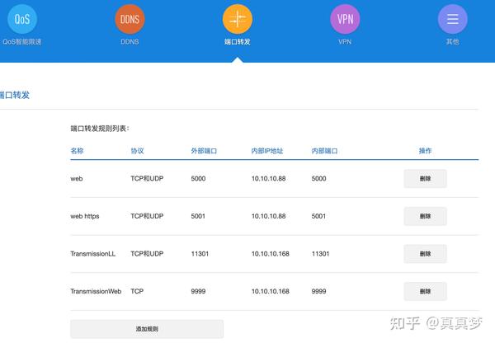Click the 内部端口 column header
This screenshot has width=495, height=343.
tap(324, 151)
